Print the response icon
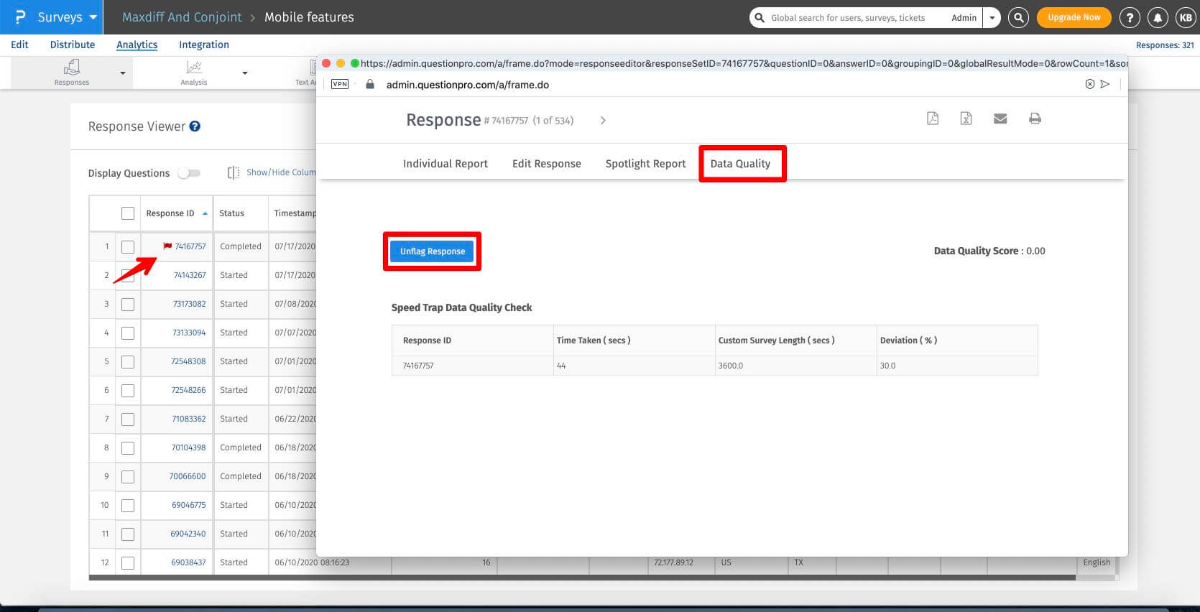The image size is (1200, 612). pos(1035,119)
